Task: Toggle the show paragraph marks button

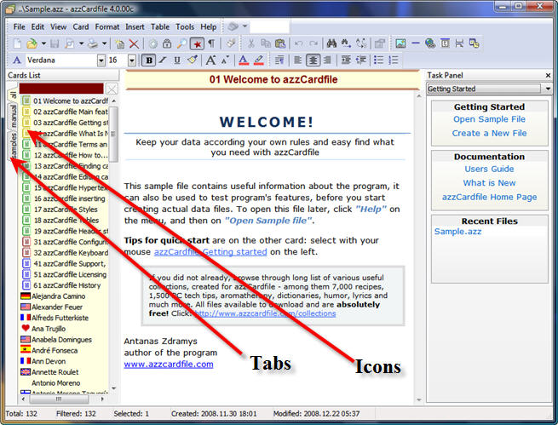Action: [x=213, y=43]
